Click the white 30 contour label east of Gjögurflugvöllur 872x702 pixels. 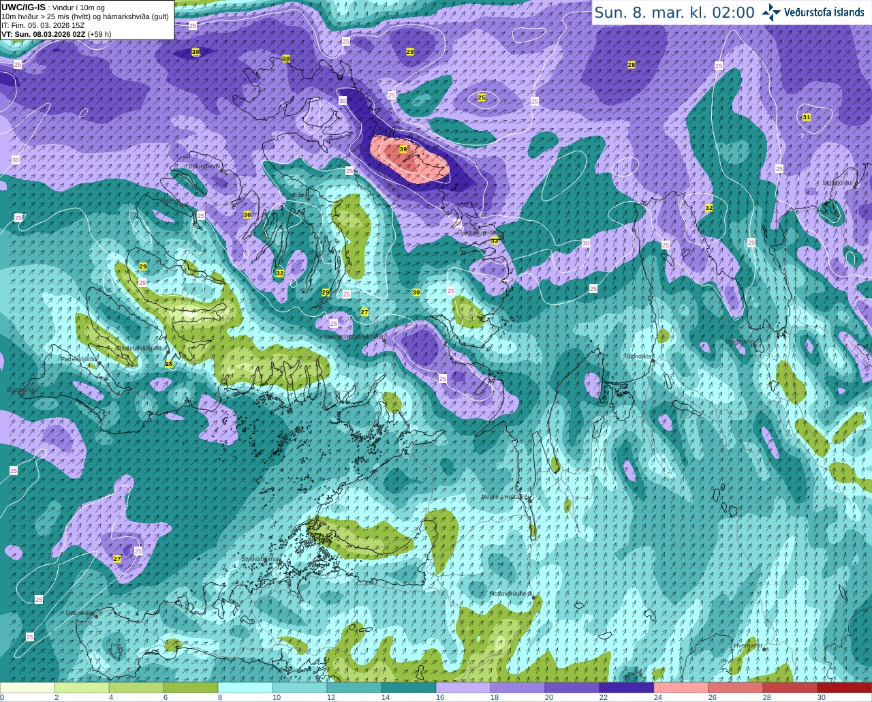[586, 243]
